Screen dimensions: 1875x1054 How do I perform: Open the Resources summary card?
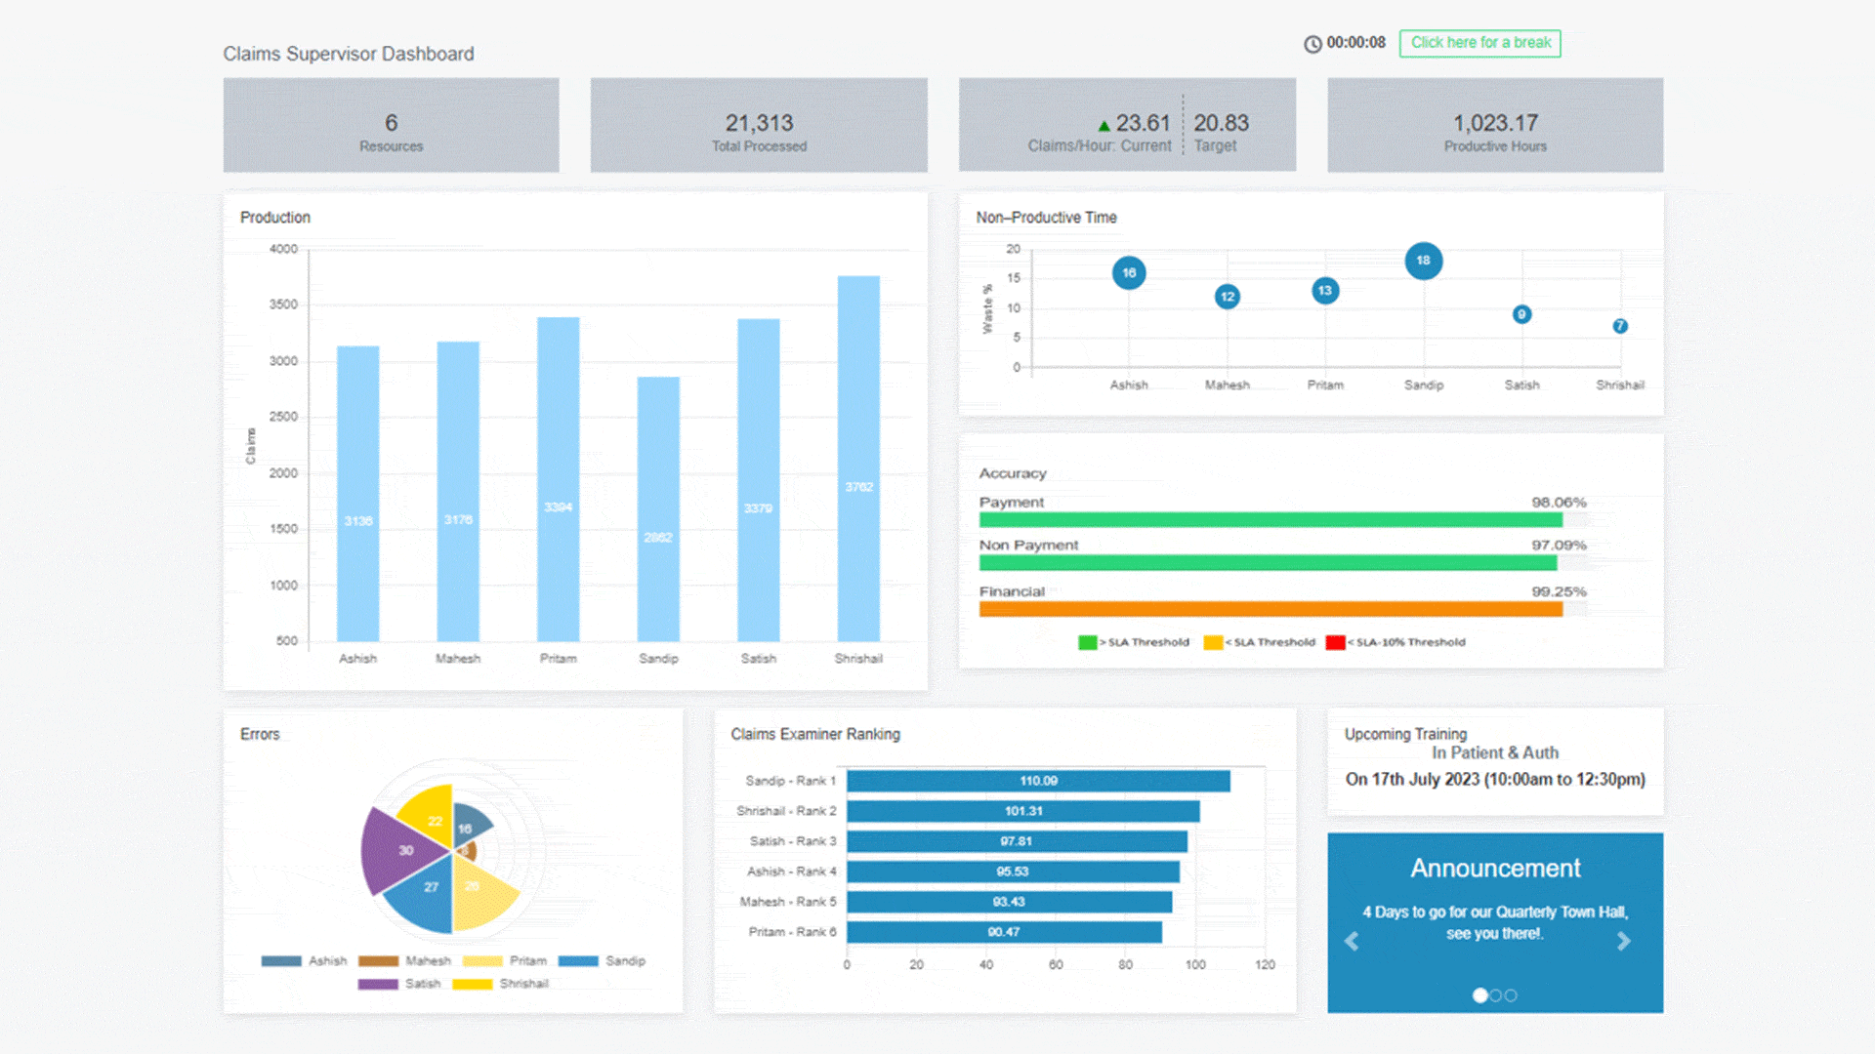391,125
